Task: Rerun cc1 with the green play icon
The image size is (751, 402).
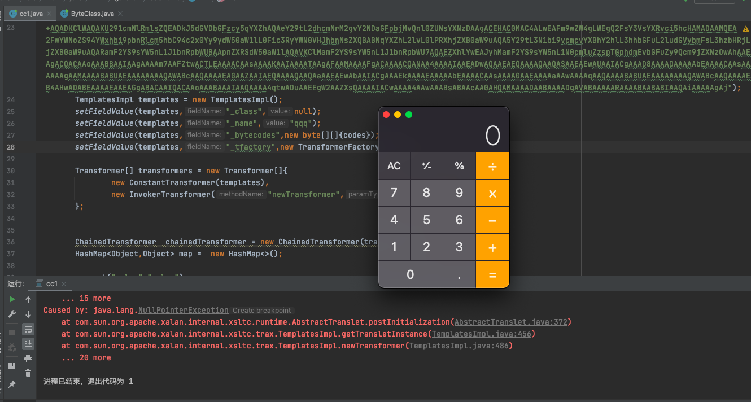Action: (11, 299)
